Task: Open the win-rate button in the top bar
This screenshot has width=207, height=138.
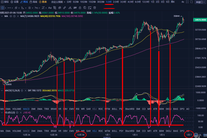Action: coord(43,2)
